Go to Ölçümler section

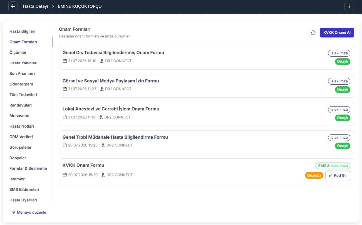(18, 52)
